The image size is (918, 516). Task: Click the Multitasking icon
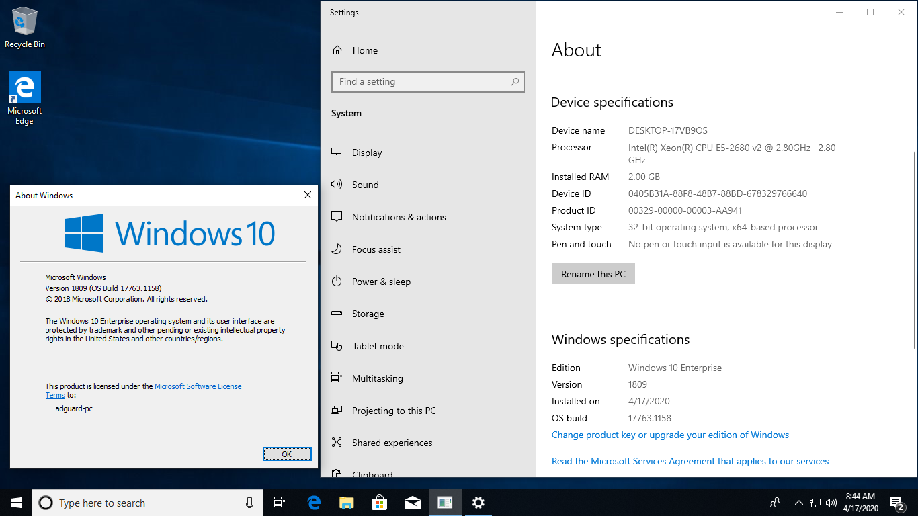click(x=337, y=378)
